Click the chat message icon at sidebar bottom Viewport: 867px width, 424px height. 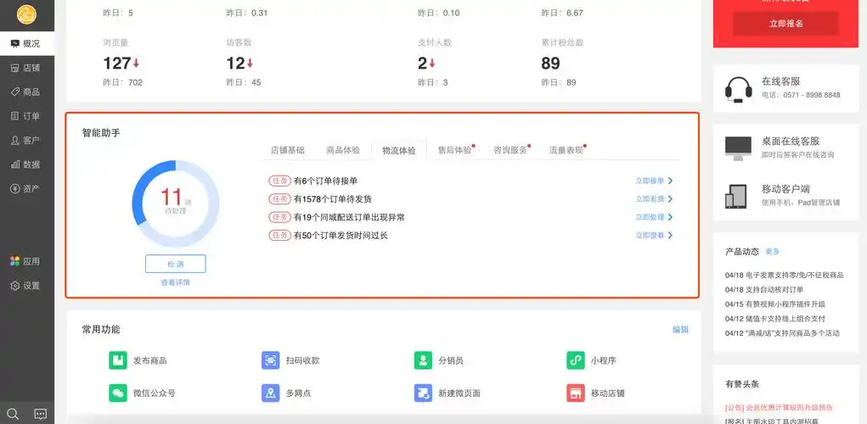(41, 414)
